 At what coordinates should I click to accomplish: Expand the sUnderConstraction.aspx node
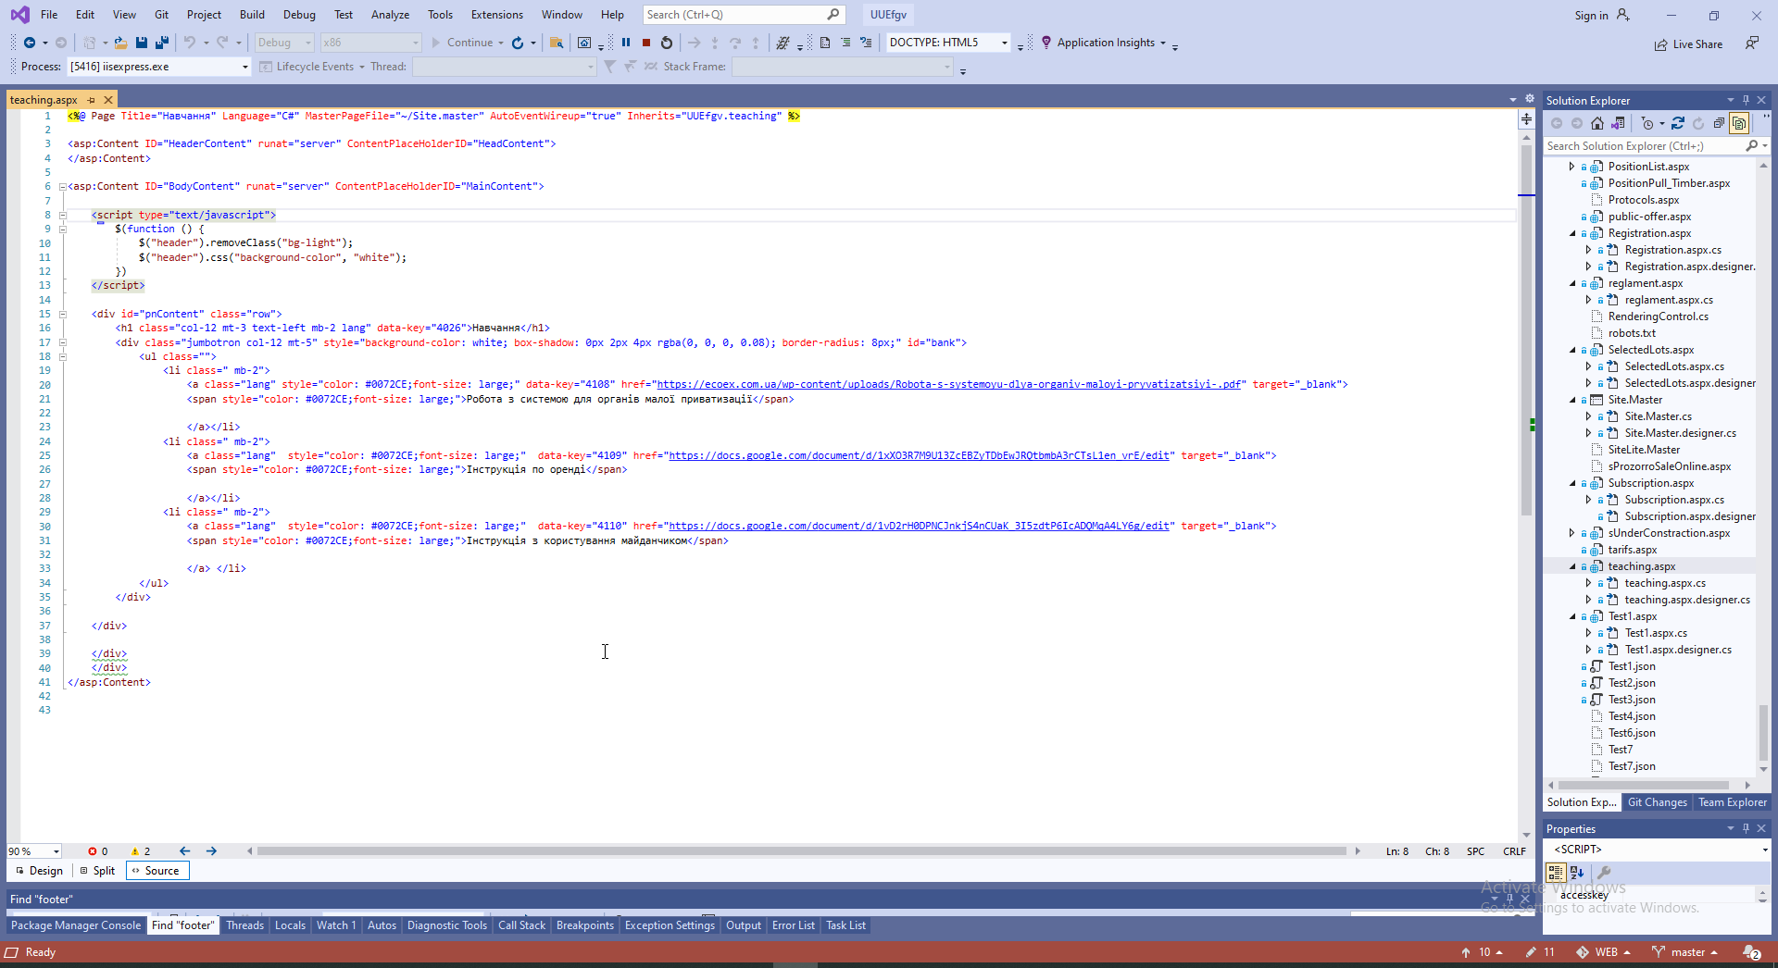1572,533
